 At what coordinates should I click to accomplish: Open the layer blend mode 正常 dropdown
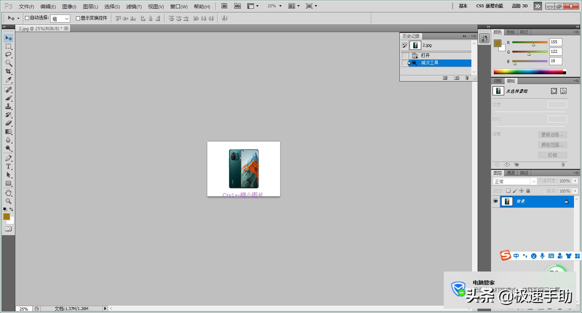515,181
